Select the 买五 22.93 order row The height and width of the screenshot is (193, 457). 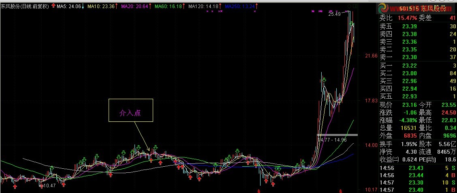(418, 96)
